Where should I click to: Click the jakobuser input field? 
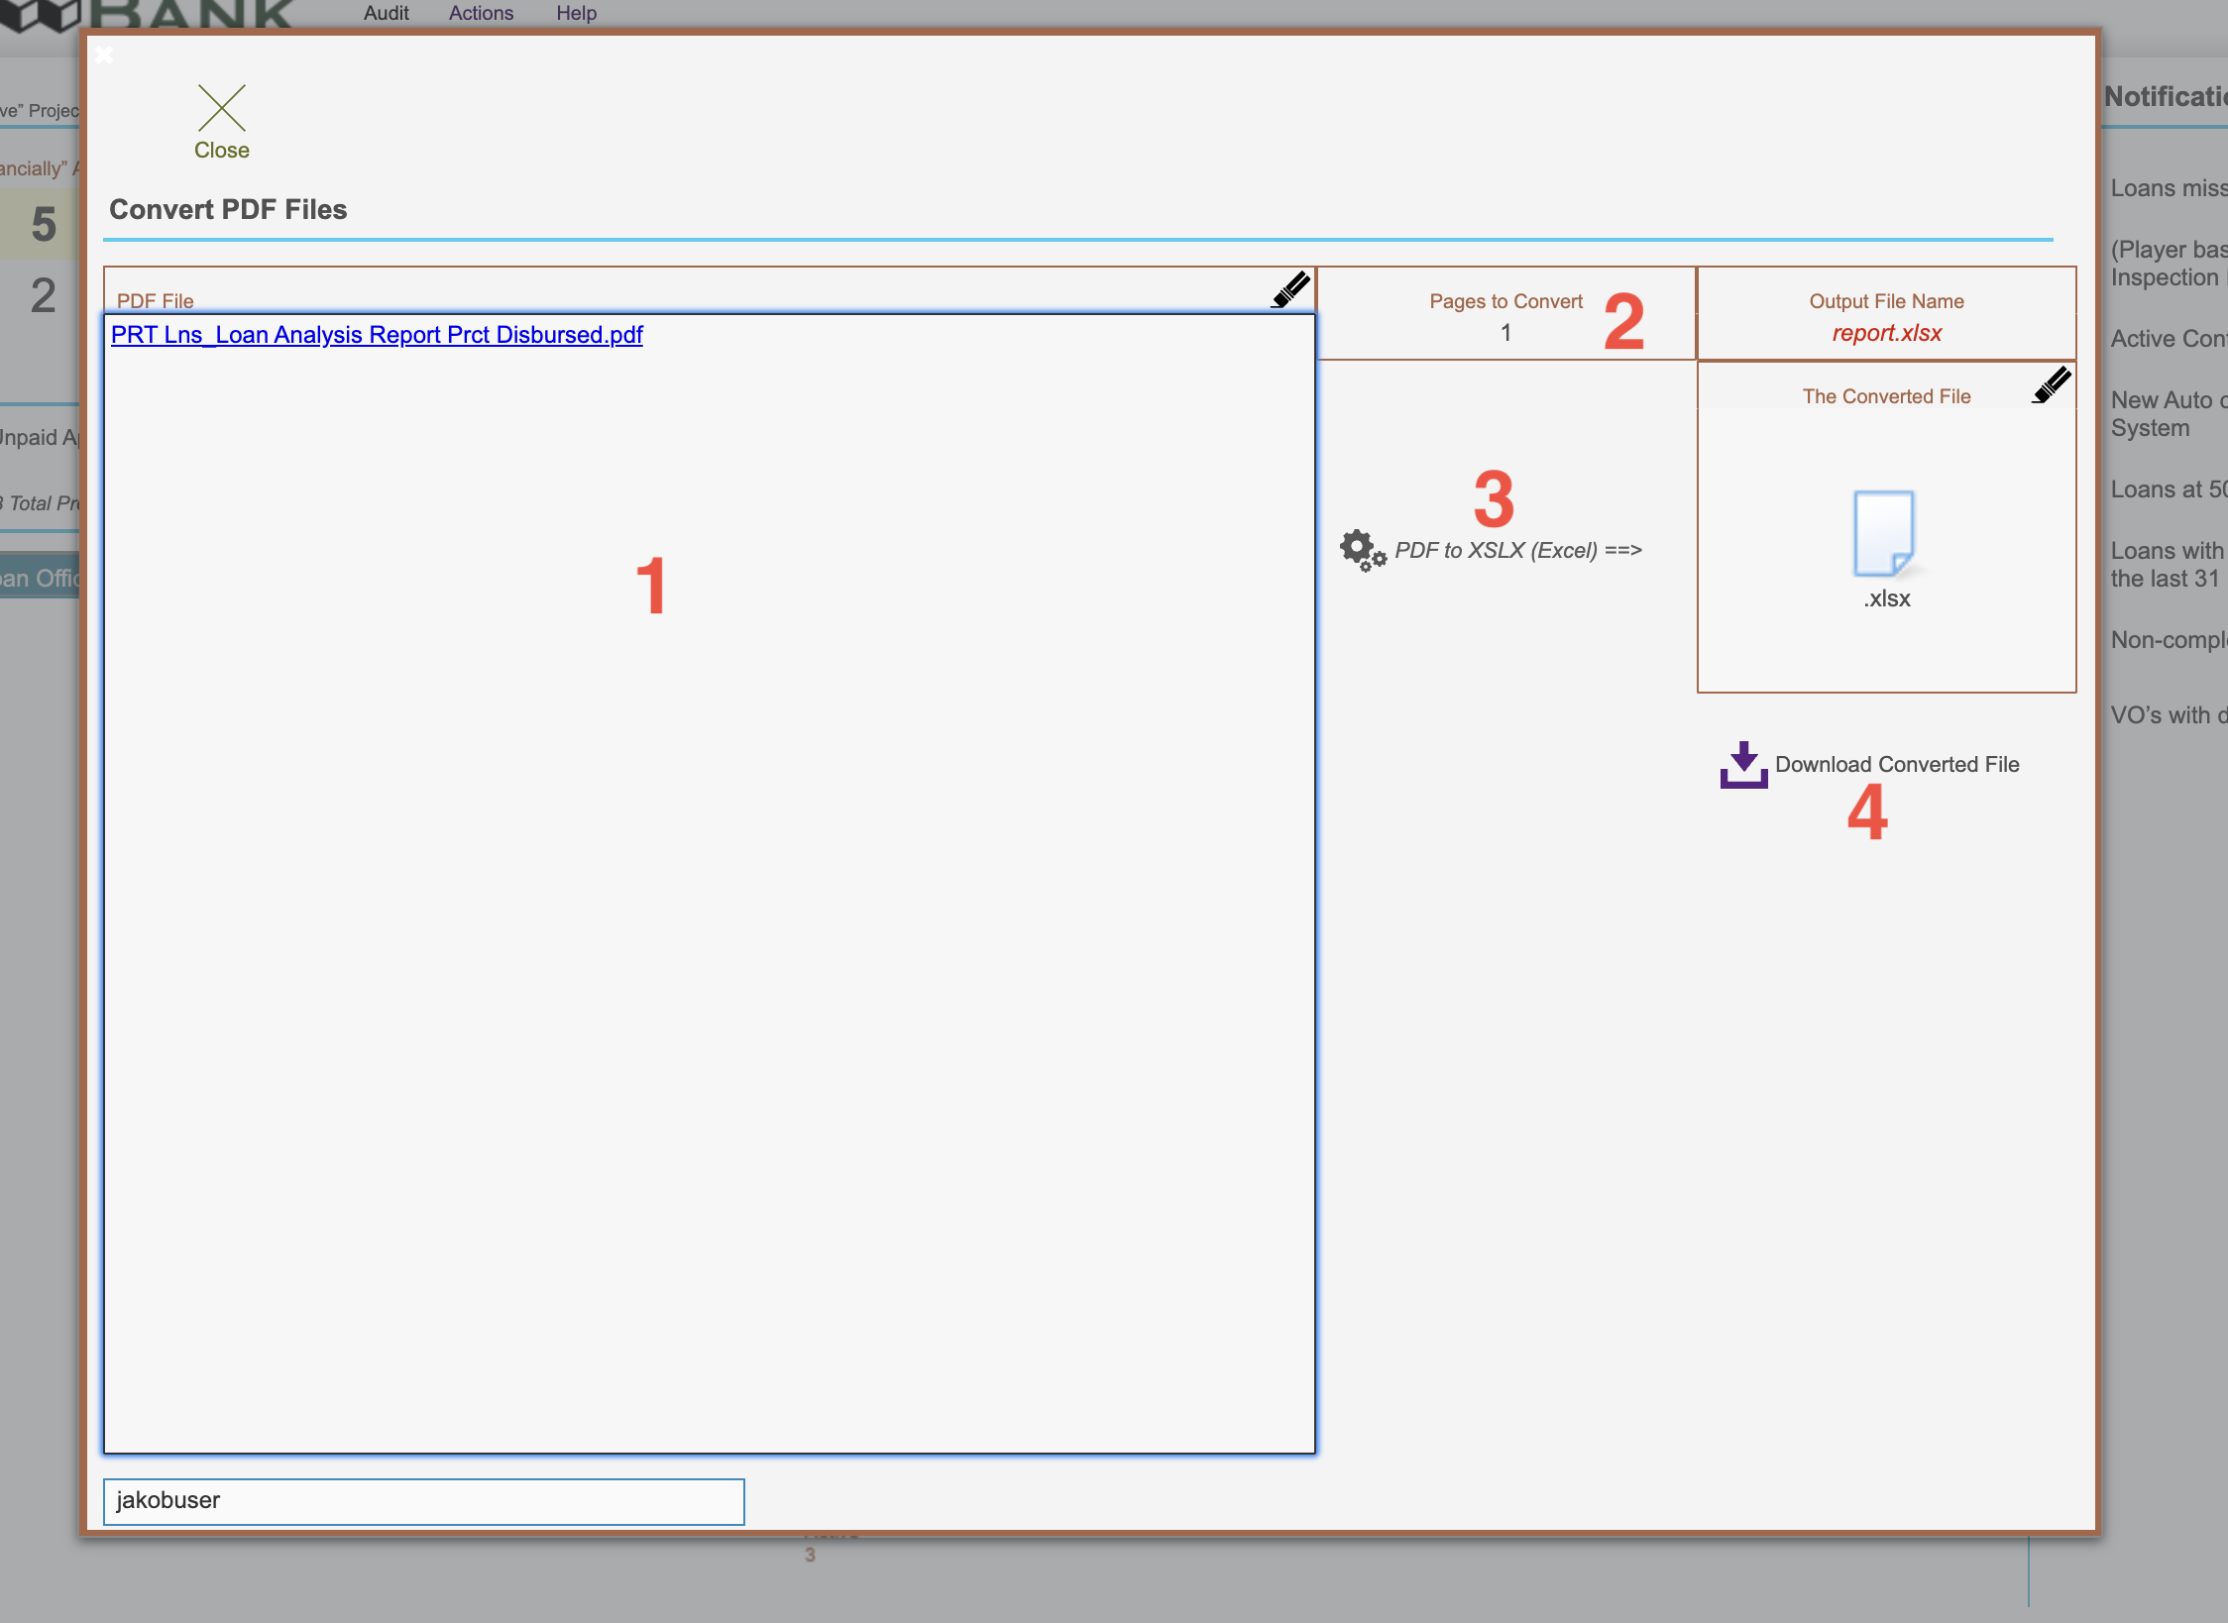point(423,1500)
